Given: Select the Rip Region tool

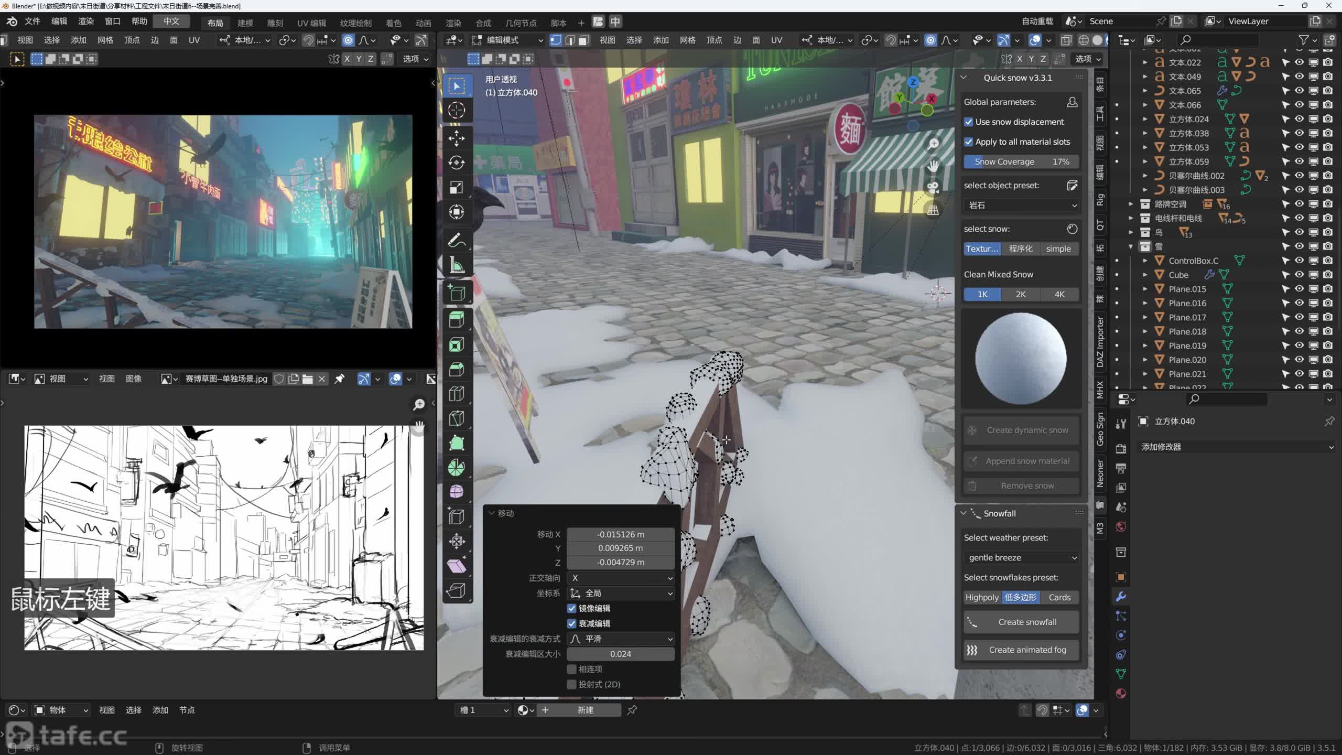Looking at the screenshot, I should [457, 590].
